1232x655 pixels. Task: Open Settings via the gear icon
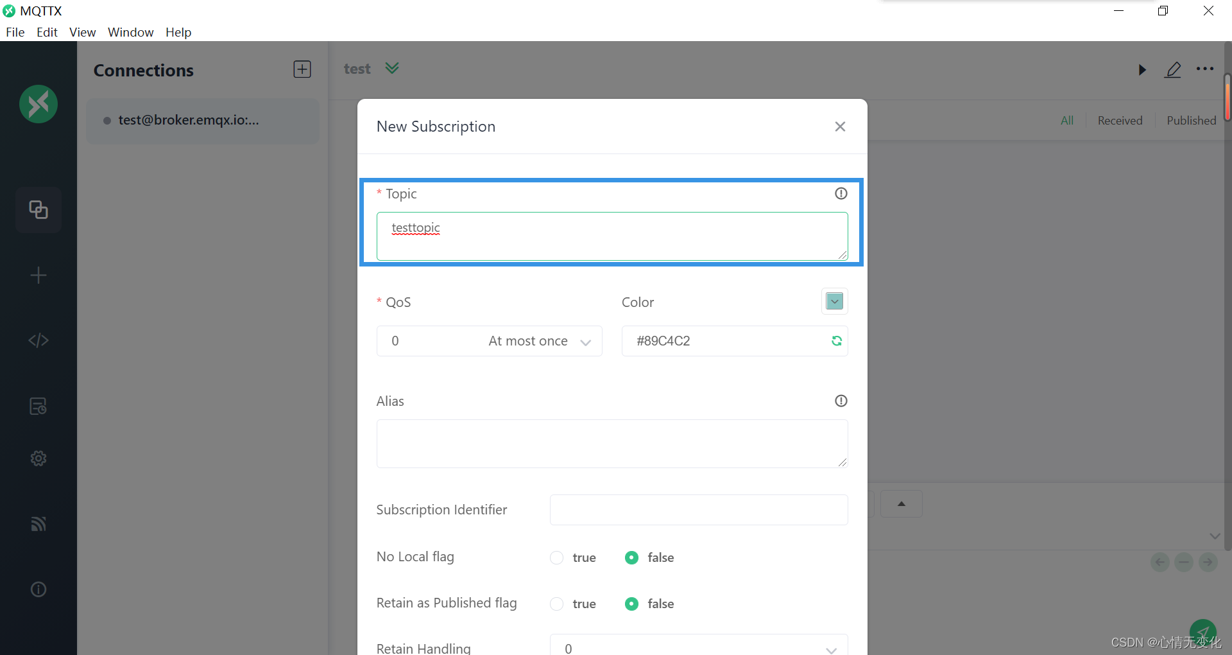coord(38,459)
